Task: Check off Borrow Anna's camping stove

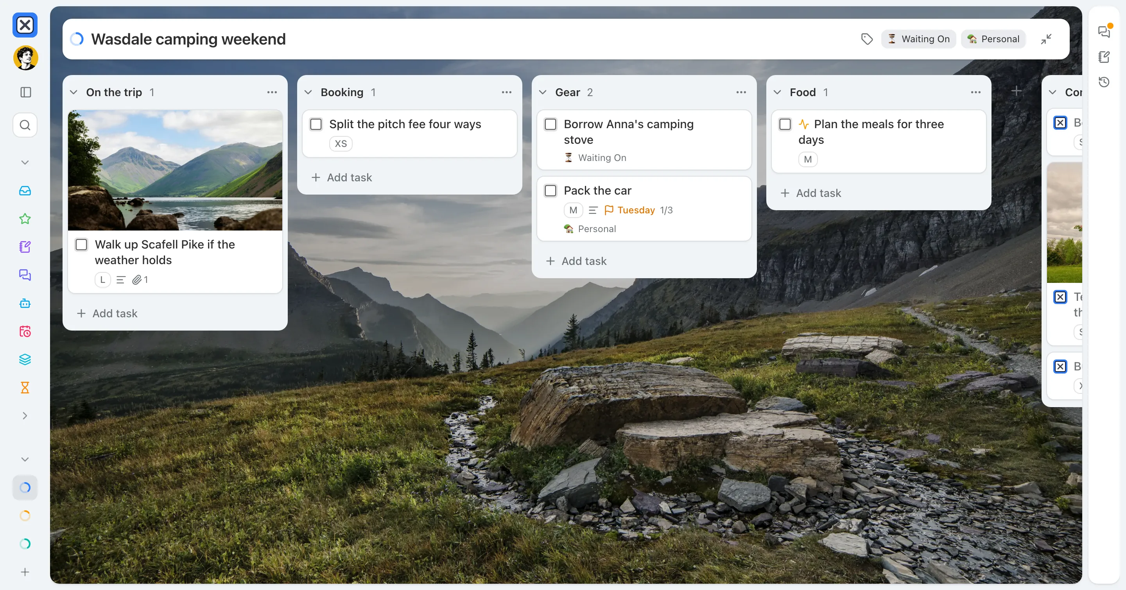Action: (551, 124)
